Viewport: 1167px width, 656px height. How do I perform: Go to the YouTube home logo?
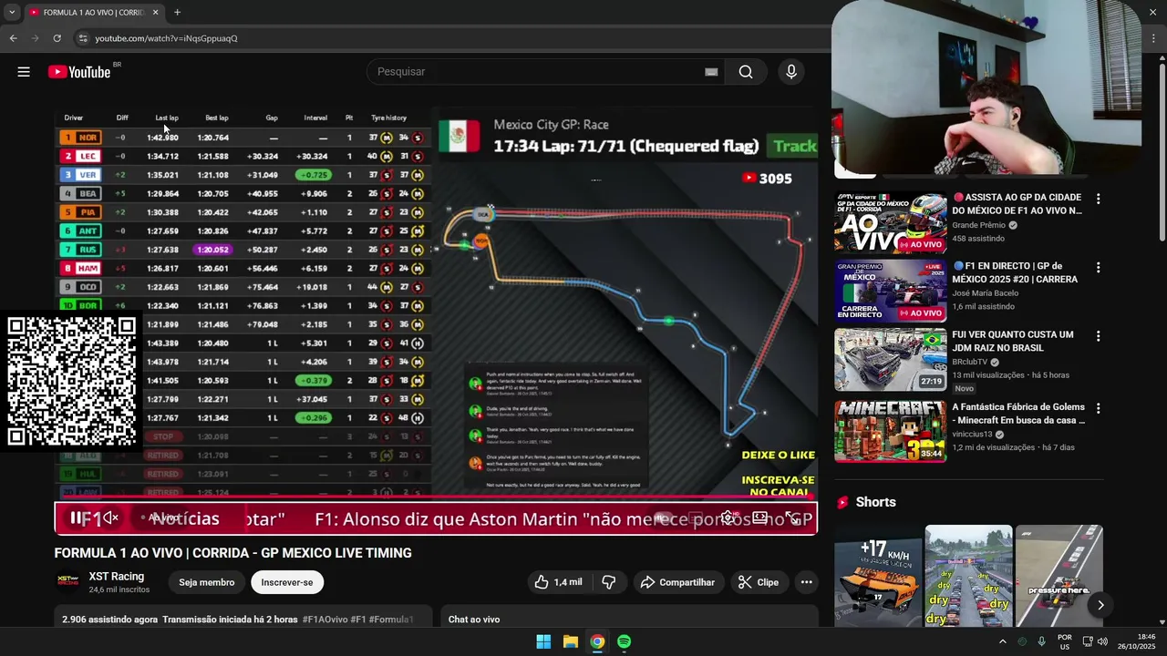[x=79, y=72]
